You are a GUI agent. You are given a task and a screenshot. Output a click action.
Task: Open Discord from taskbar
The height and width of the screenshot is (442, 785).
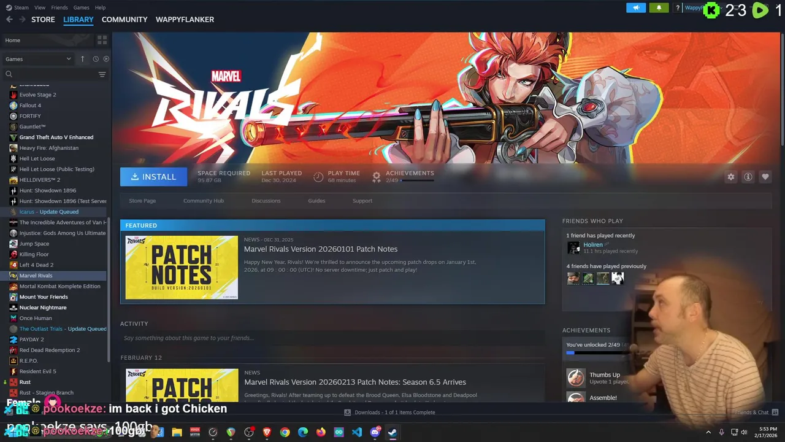(375, 432)
